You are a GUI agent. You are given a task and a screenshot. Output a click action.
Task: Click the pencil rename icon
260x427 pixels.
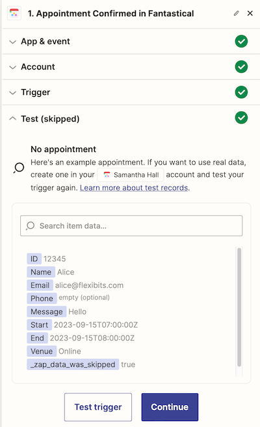click(237, 14)
